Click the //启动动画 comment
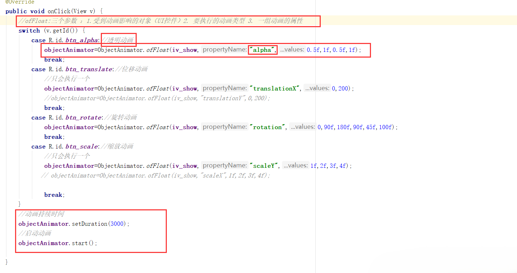Screen dimensions: 517x273 (35, 233)
